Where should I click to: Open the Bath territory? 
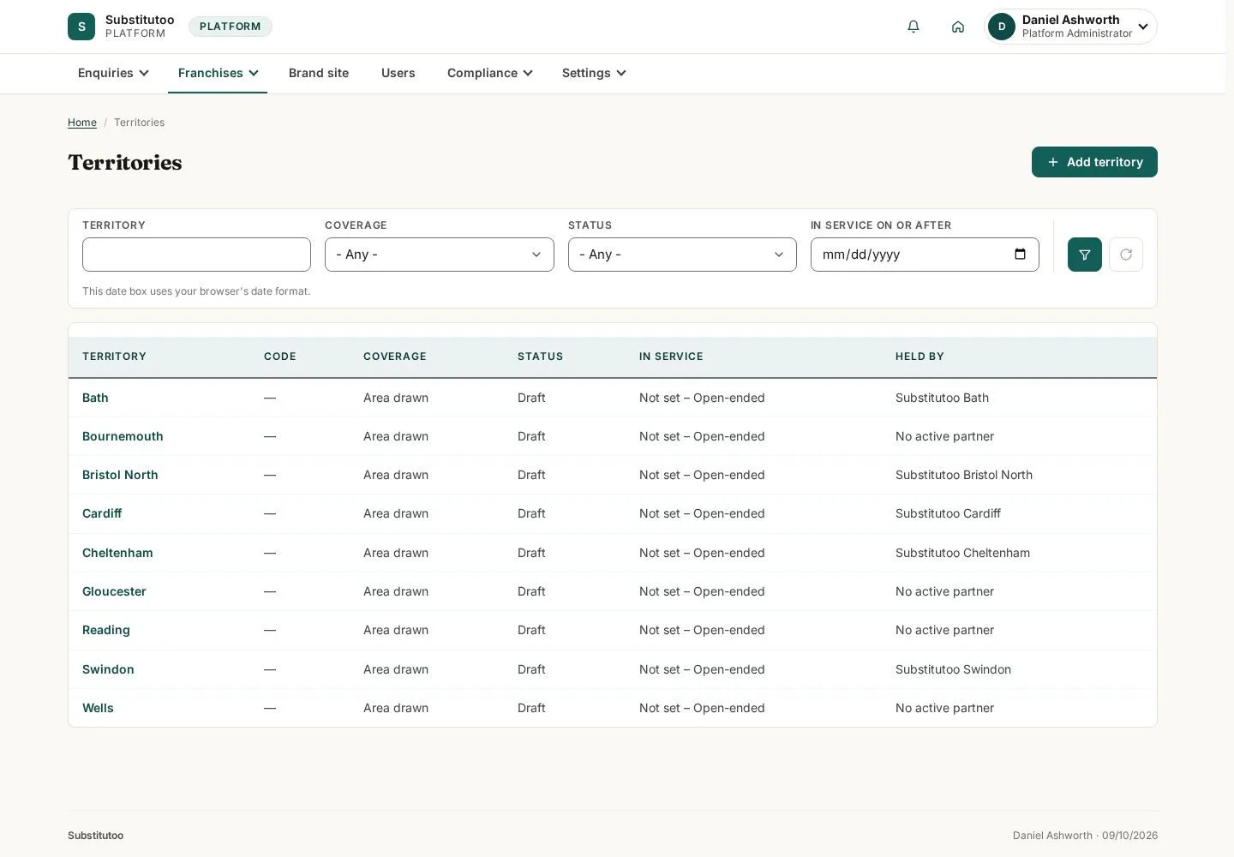[95, 398]
